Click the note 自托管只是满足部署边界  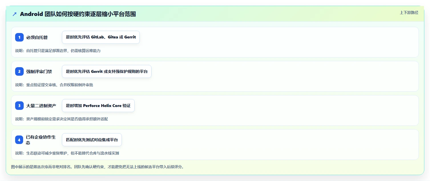tap(58, 51)
